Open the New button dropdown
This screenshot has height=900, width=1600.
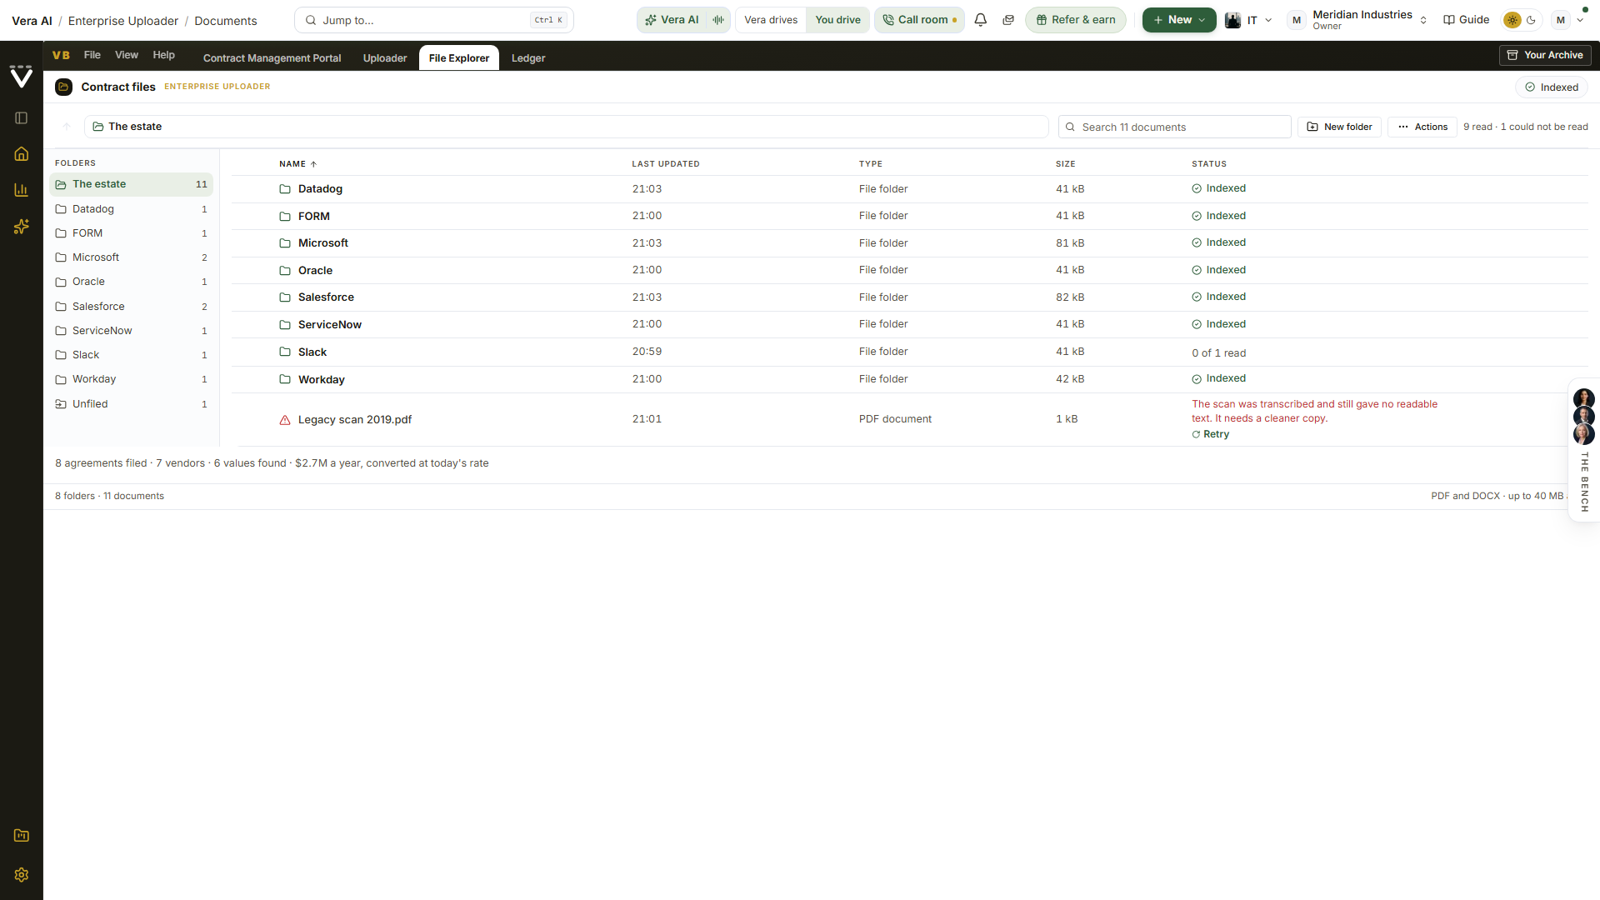coord(1178,20)
